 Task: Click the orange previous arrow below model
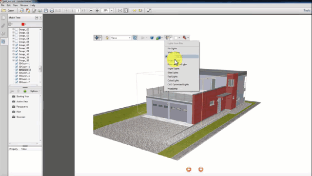point(189,169)
